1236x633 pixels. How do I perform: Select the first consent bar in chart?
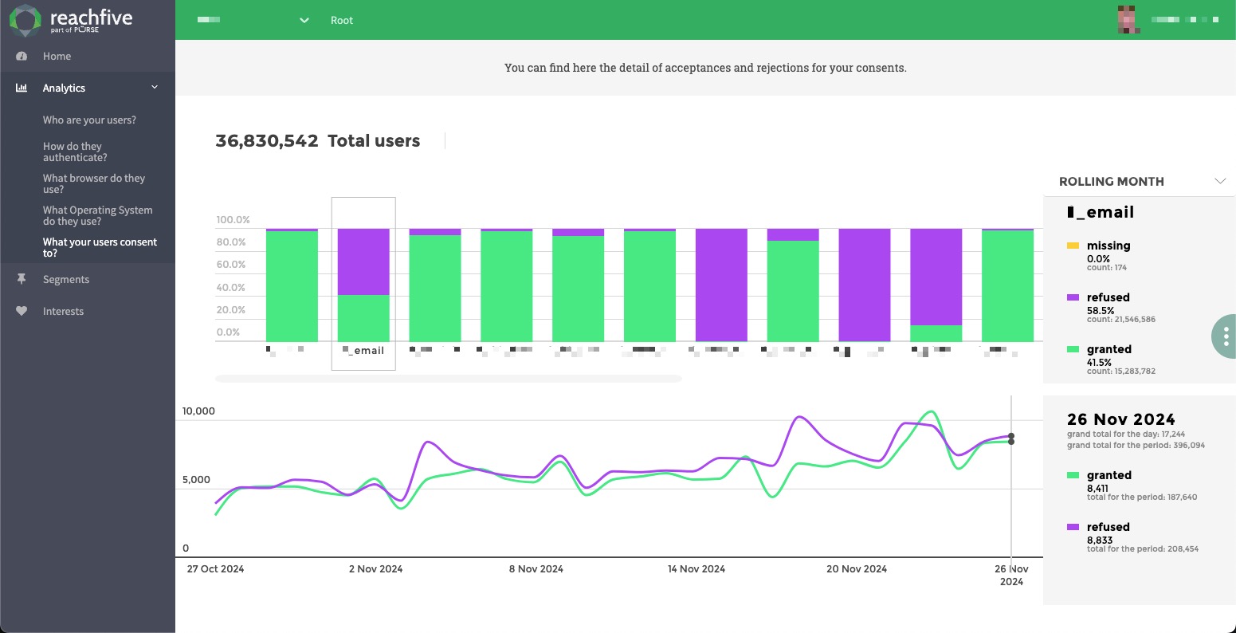(x=292, y=285)
